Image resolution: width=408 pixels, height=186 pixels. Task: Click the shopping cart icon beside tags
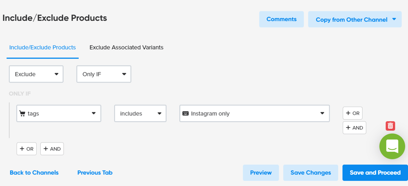[22, 114]
